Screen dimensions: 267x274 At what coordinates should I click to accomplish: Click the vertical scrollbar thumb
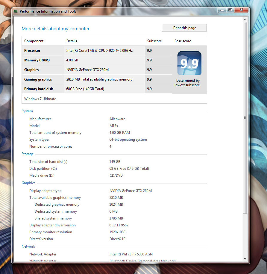(x=245, y=118)
